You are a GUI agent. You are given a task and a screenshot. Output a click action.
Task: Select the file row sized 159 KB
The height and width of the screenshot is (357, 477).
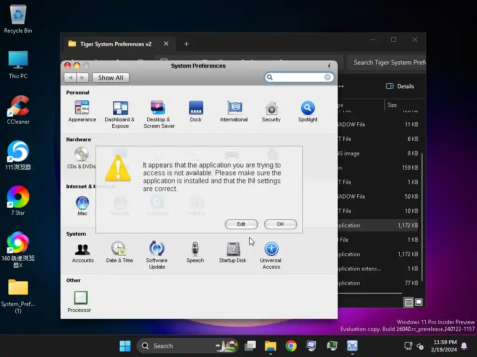click(377, 167)
